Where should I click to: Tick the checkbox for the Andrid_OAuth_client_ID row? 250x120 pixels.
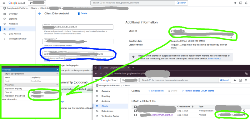[x=135, y=115]
